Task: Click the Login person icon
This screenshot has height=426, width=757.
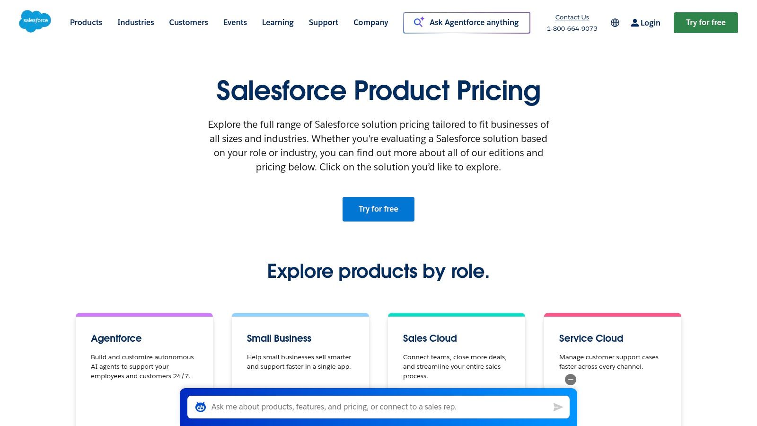Action: tap(634, 23)
